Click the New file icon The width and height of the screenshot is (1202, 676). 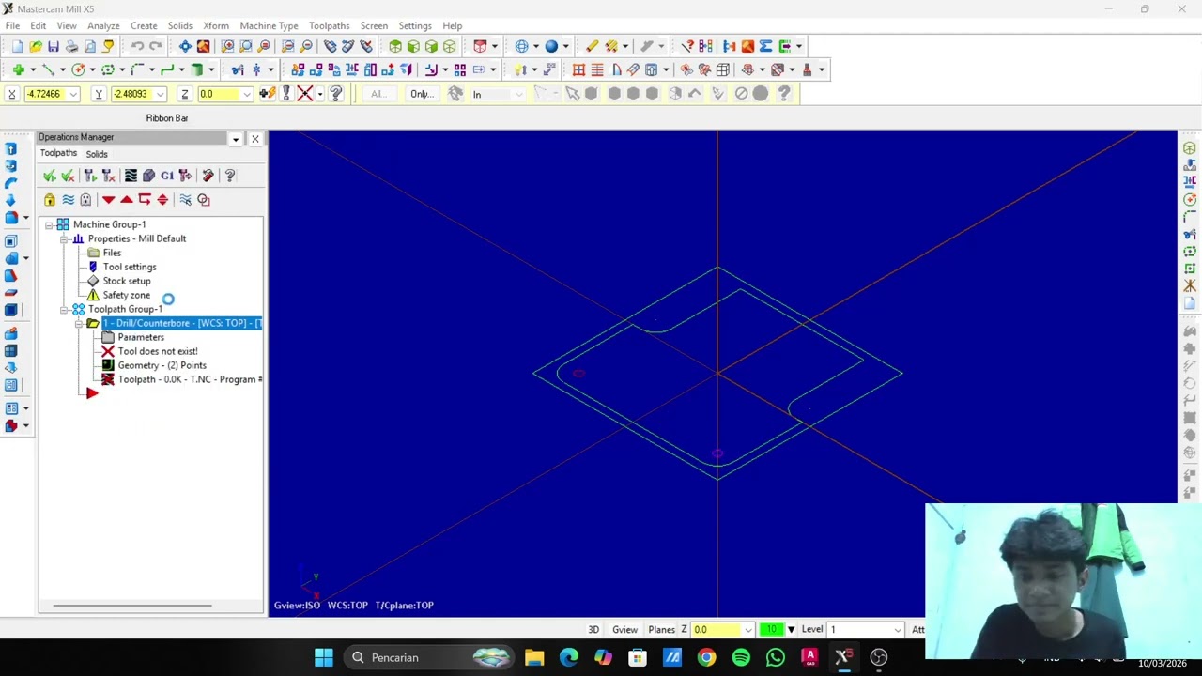point(17,46)
